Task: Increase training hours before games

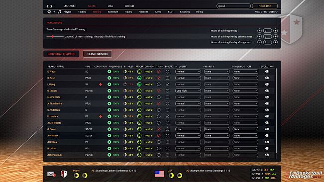Action: click(275, 36)
